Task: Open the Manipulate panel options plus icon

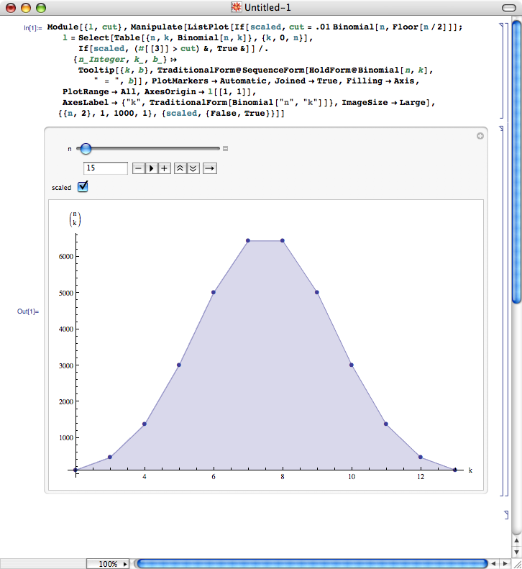Action: [x=480, y=136]
